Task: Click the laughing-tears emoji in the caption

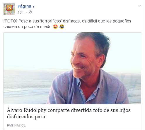Action: tap(62, 27)
